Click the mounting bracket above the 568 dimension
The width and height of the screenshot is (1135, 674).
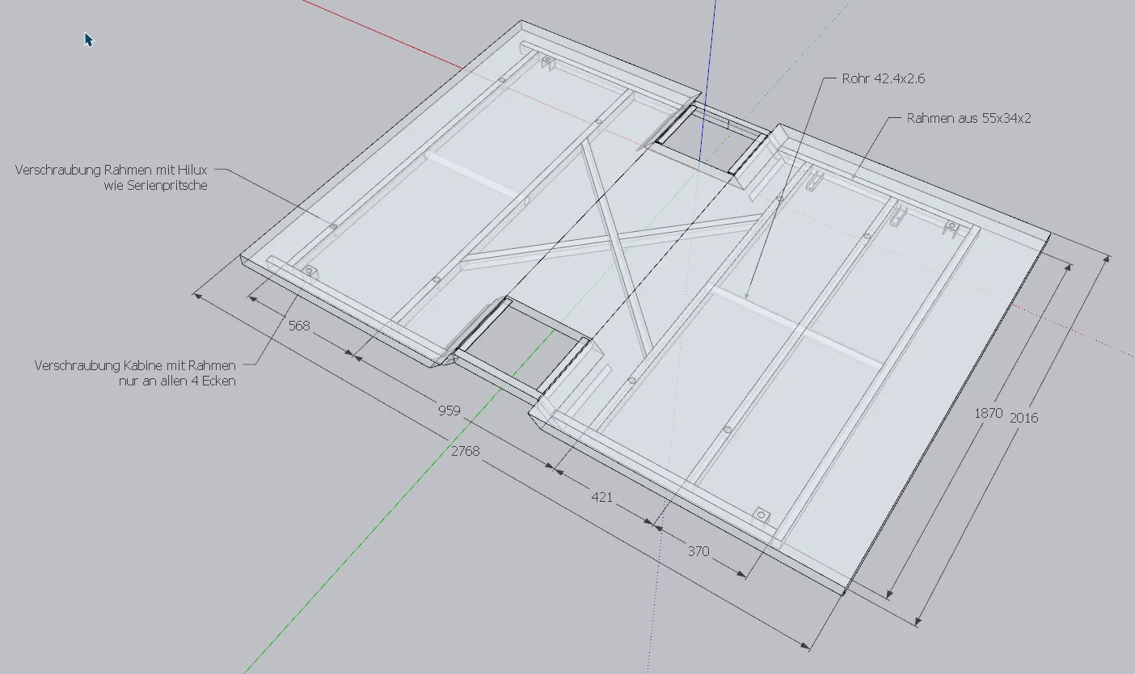[308, 269]
